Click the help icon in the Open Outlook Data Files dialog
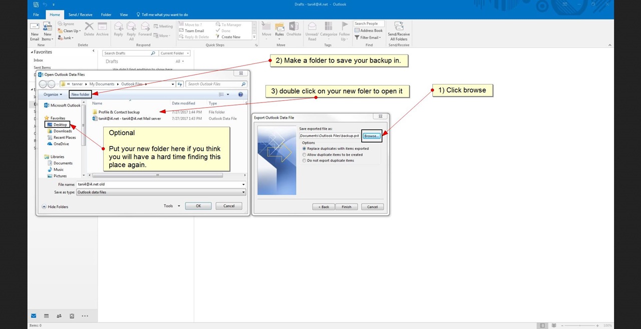 point(240,94)
